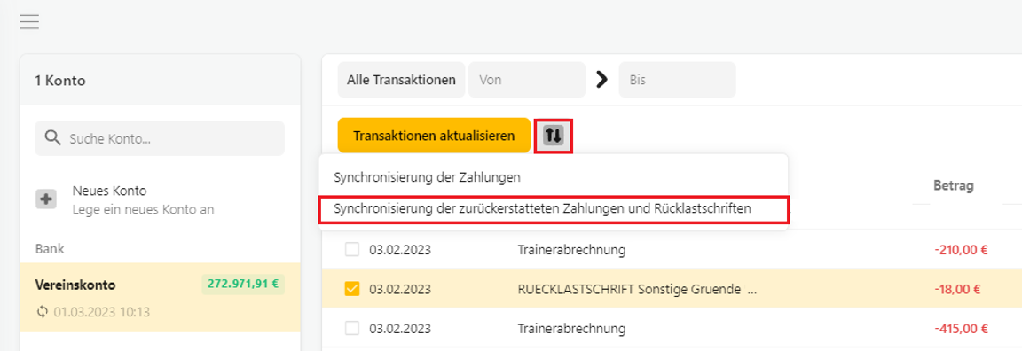Open the hamburger menu icon
Viewport: 1022px width, 351px height.
29,22
